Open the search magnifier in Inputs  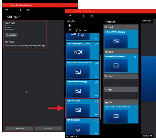point(70,31)
